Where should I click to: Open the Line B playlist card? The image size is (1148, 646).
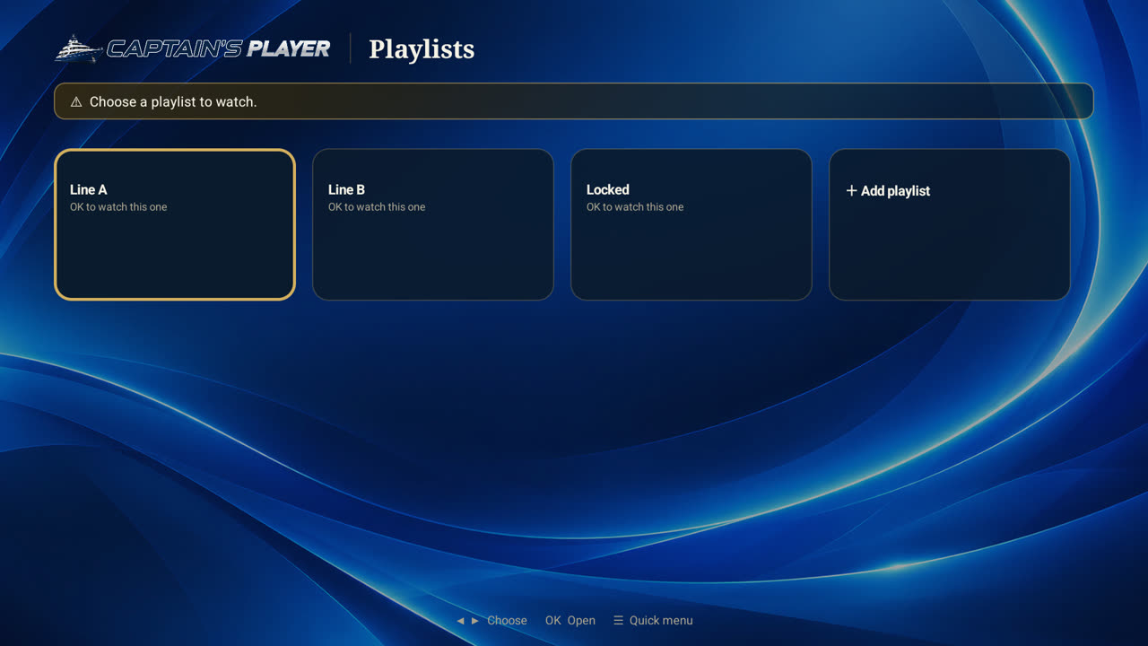tap(433, 224)
